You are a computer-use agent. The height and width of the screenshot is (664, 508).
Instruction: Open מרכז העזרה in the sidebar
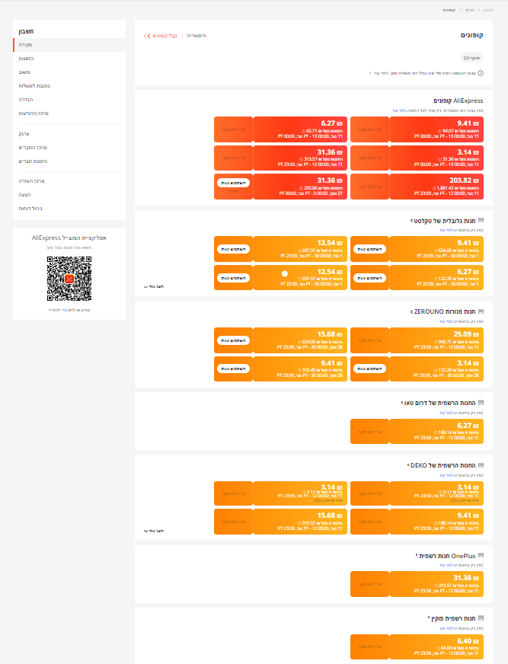coord(31,181)
